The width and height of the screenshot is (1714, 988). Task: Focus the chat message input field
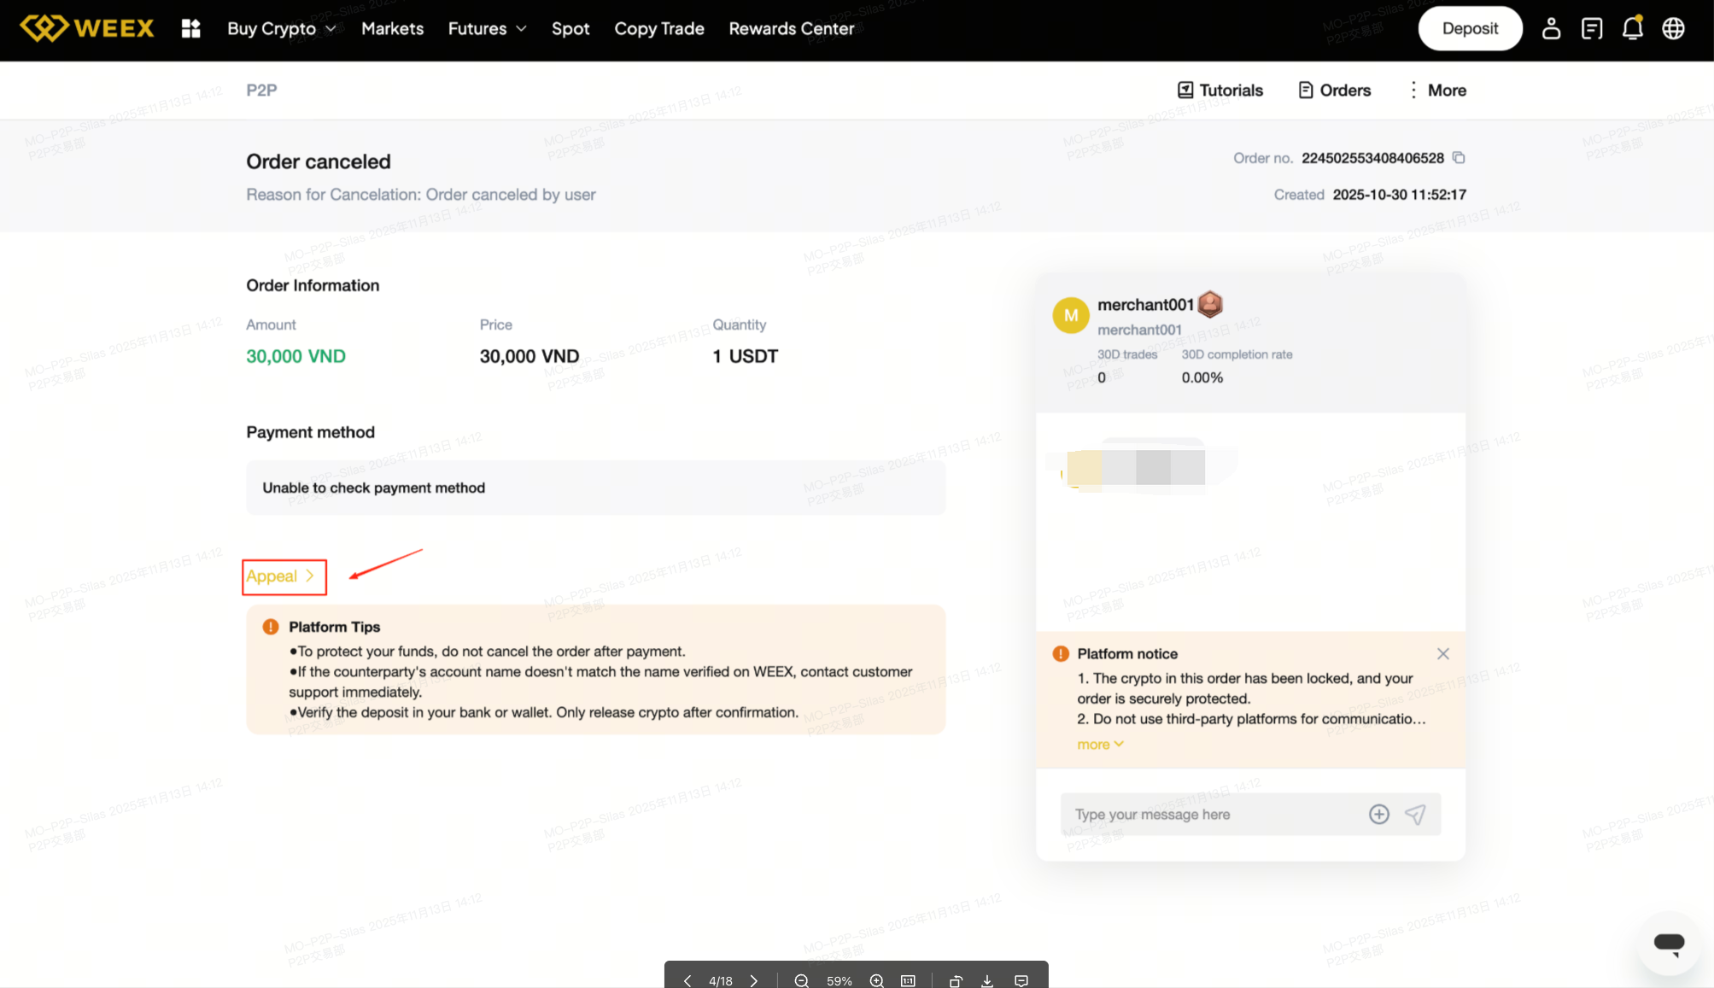pyautogui.click(x=1208, y=814)
